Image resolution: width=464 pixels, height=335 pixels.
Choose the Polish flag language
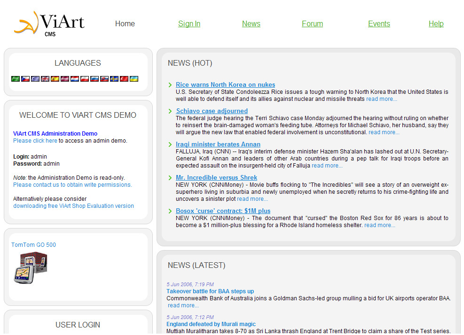[84, 79]
